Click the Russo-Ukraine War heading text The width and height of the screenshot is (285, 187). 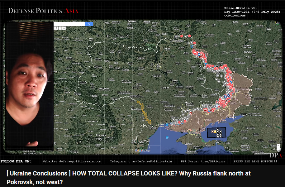[x=241, y=8]
